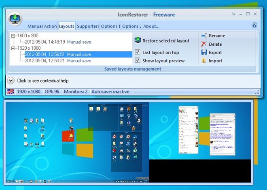The height and width of the screenshot is (190, 267).
Task: Click the window resize grip in status bar
Action: pyautogui.click(x=257, y=92)
